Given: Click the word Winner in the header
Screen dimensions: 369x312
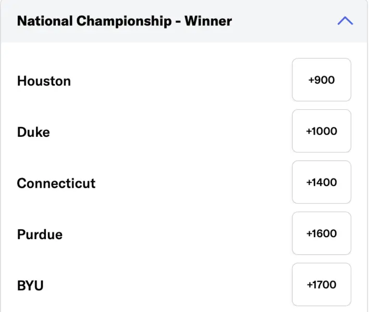Looking at the screenshot, I should (208, 21).
